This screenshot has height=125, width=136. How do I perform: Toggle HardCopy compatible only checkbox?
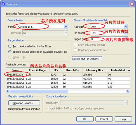[76, 50]
